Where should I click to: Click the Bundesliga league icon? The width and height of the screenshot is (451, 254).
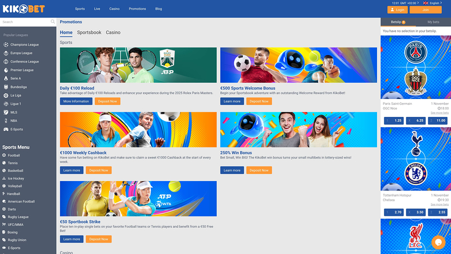click(6, 87)
